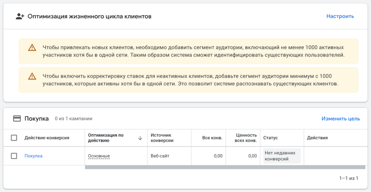The width and height of the screenshot is (371, 192).
Task: Open the Настроить link
Action: coord(340,16)
